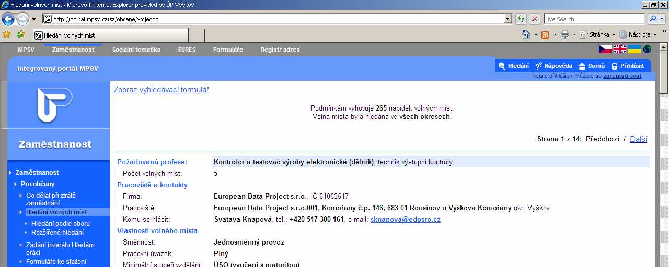Open the Zaměstnanost top navigation item

coord(73,50)
